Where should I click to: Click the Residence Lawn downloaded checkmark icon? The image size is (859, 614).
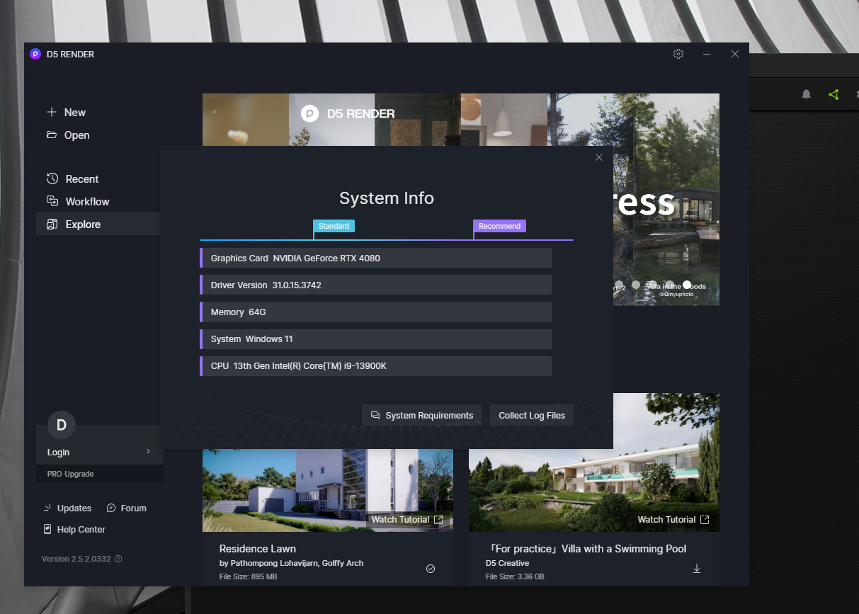click(431, 569)
